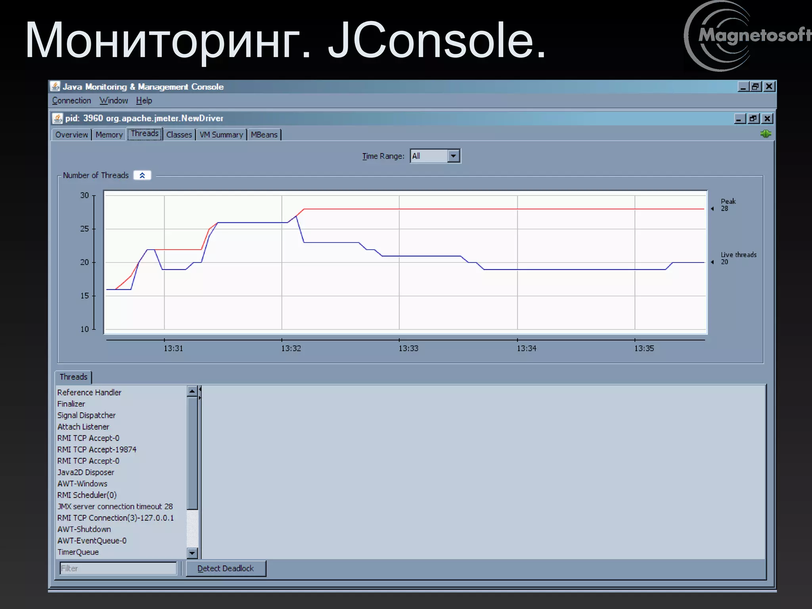This screenshot has height=609, width=812.
Task: Click the thread list scroll up arrow
Action: point(192,391)
